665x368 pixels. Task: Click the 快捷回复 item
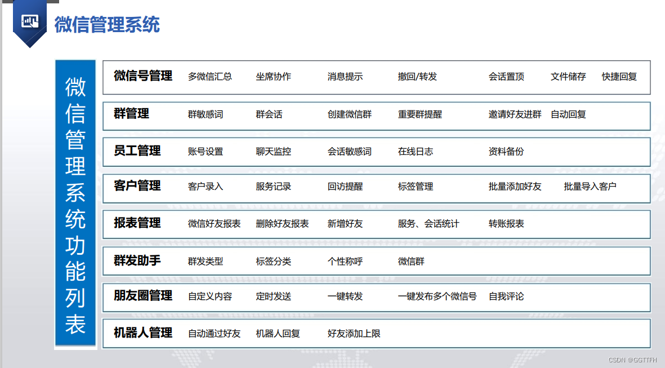(619, 77)
